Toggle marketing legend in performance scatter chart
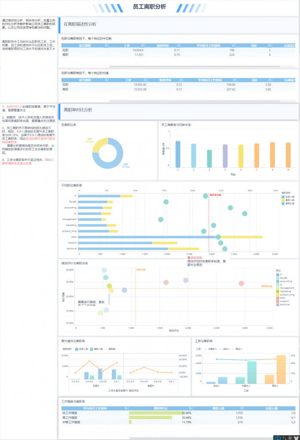This screenshot has width=300, height=440. (285, 291)
